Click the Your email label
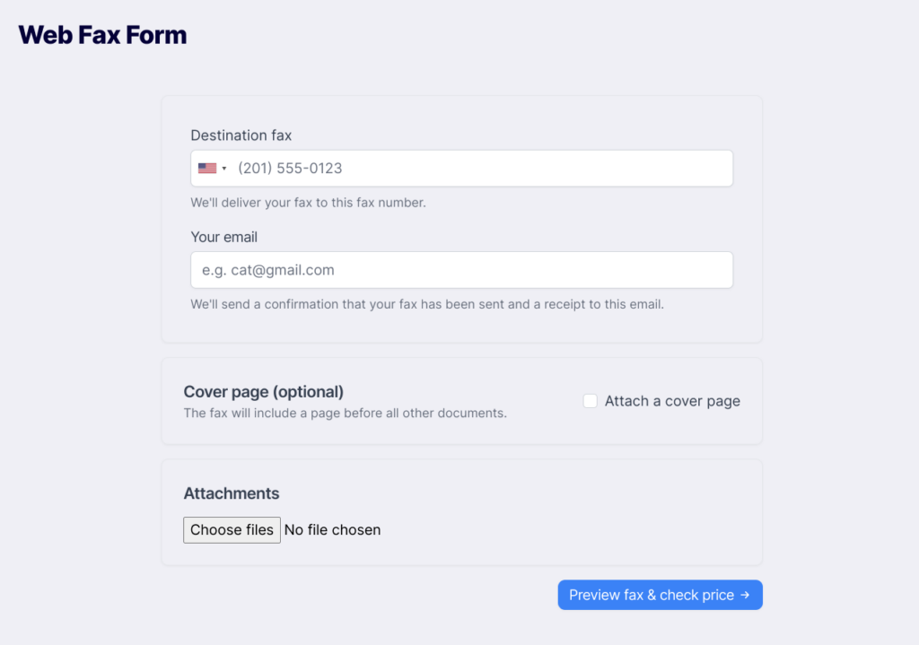Screen dimensions: 919x645 point(223,237)
